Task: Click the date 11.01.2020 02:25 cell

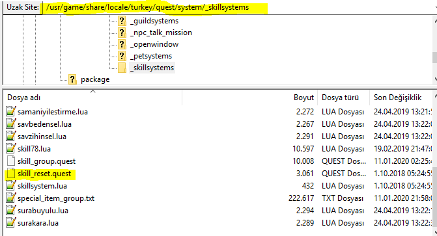Action: [402, 161]
